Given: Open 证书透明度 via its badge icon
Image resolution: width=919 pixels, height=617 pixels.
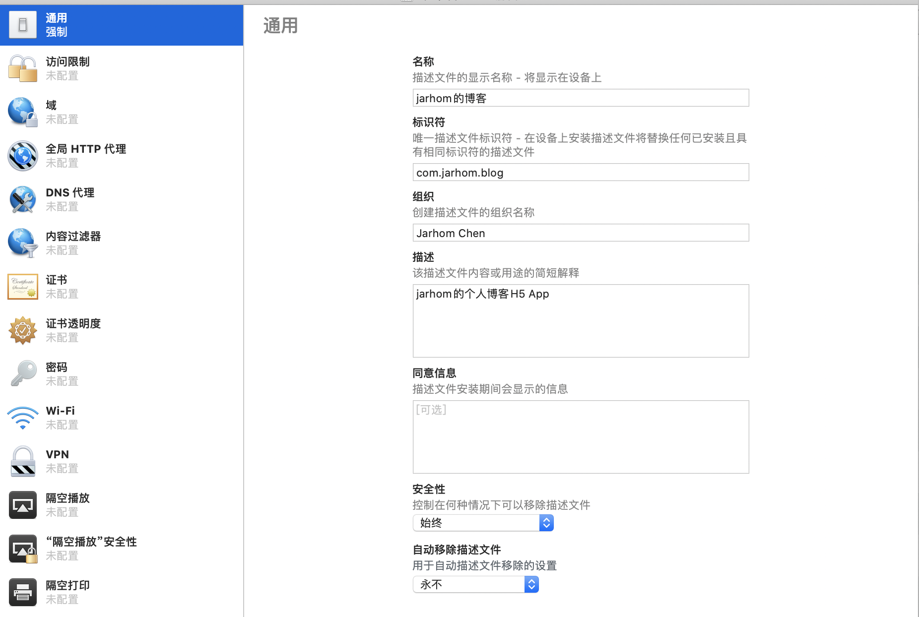Looking at the screenshot, I should tap(22, 330).
